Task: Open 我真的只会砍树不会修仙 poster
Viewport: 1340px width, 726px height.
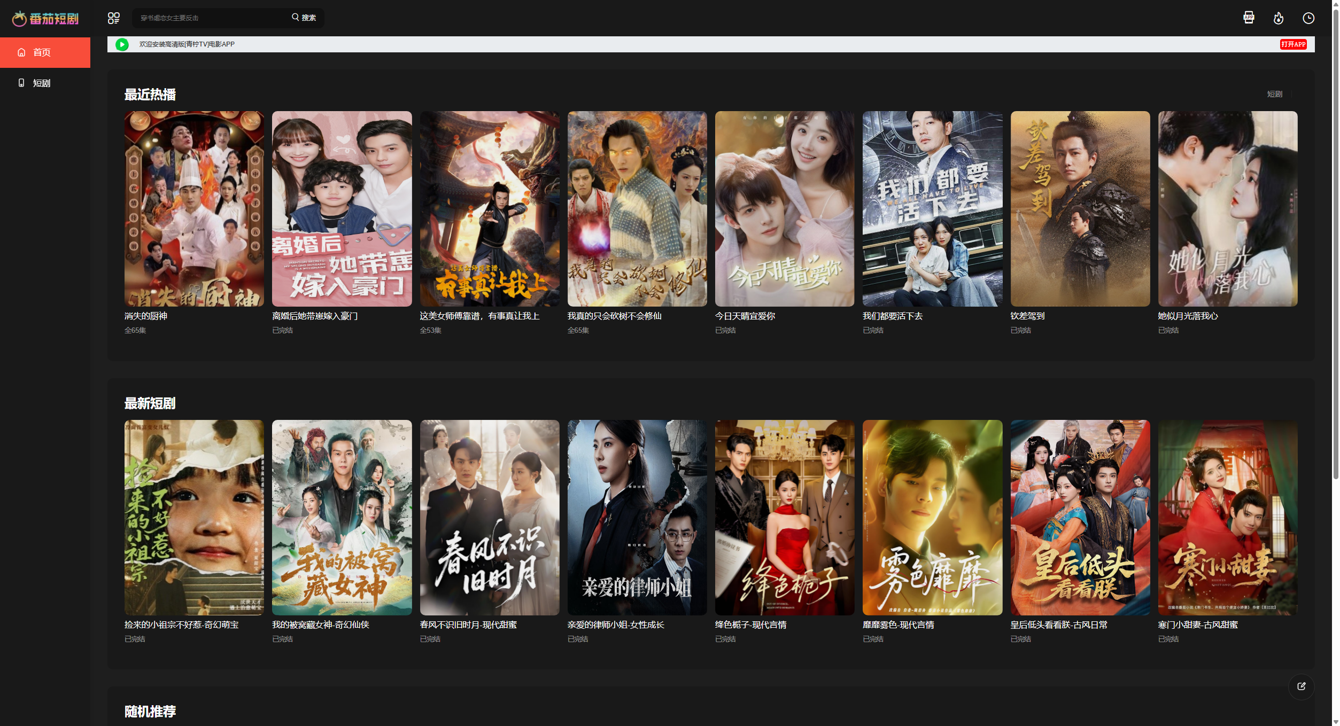Action: pos(637,208)
